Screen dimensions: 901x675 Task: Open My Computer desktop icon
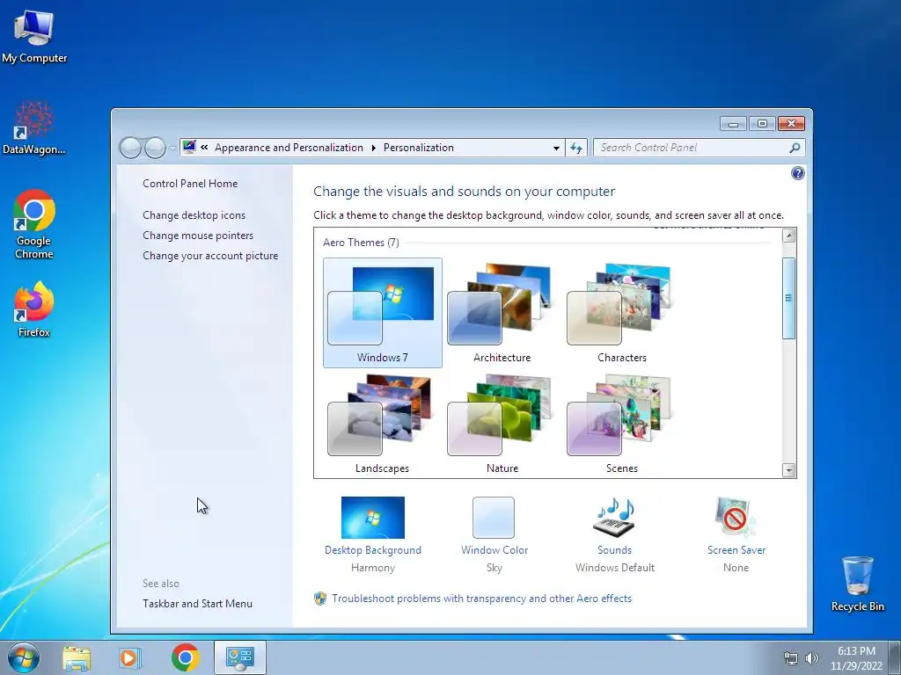tap(34, 34)
